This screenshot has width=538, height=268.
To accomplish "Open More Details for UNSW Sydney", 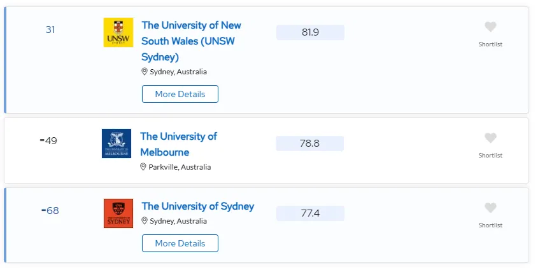I will (x=180, y=94).
